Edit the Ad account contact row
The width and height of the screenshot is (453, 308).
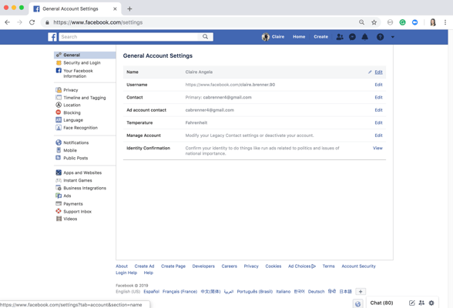[x=378, y=110]
